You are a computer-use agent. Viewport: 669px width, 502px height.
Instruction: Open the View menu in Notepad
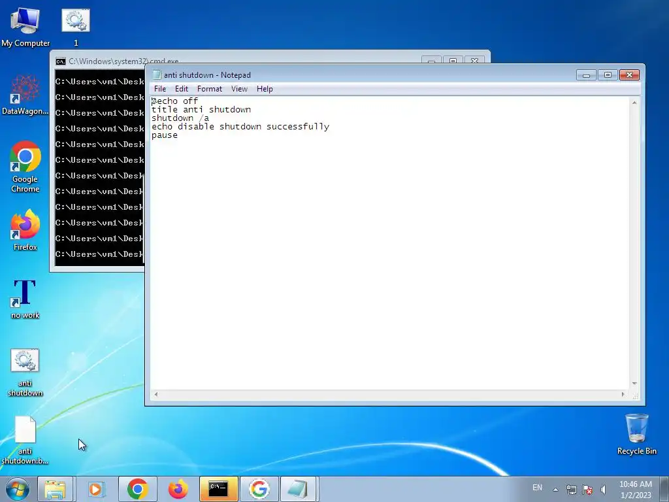click(x=239, y=89)
